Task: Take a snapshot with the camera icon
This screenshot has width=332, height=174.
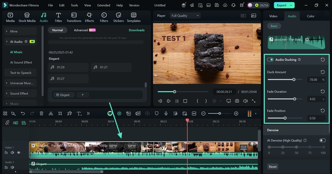Action: 237,101
